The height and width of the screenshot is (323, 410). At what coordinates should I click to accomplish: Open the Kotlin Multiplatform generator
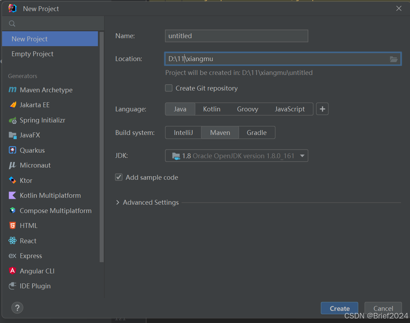[50, 195]
